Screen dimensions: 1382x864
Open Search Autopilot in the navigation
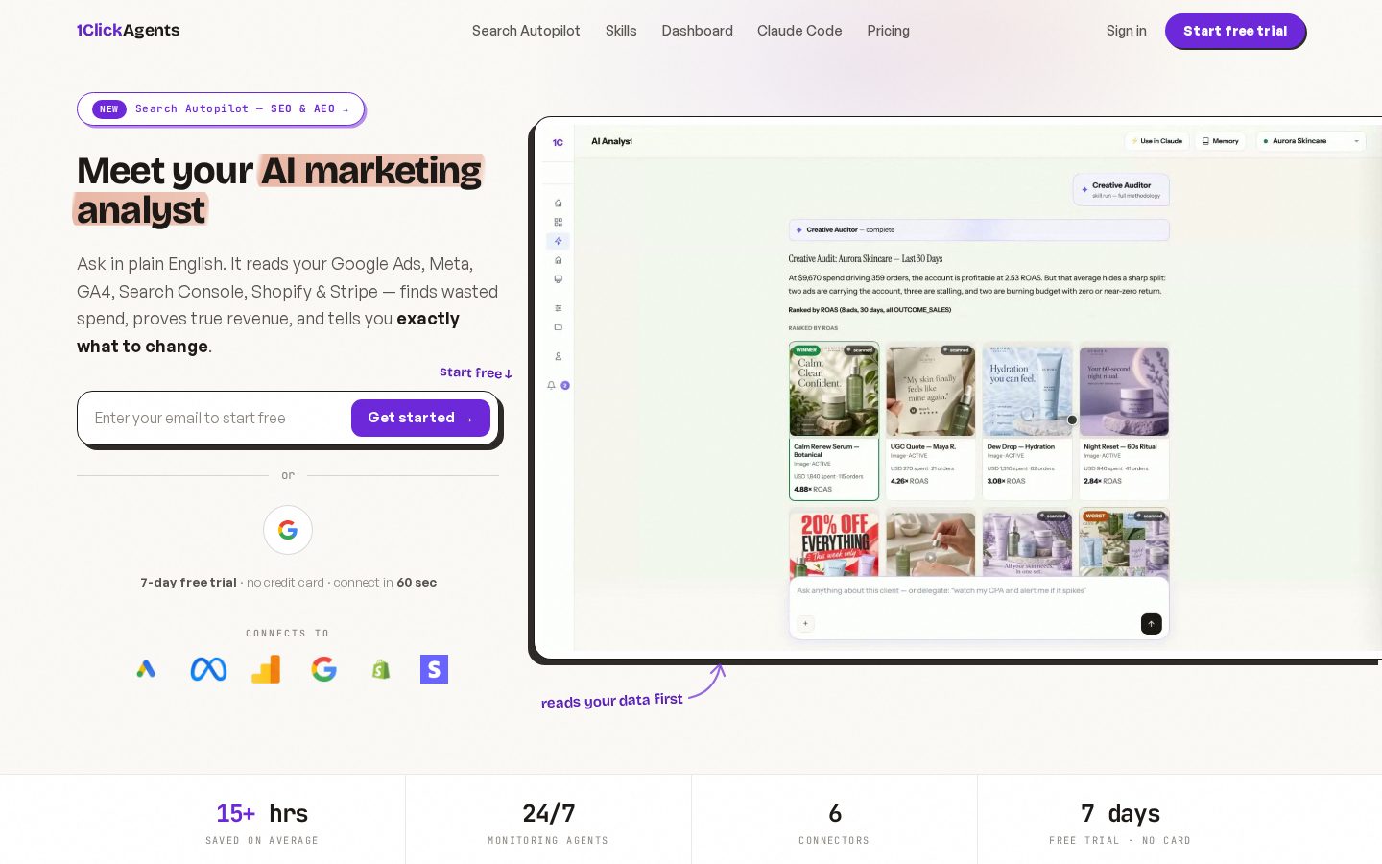point(526,31)
